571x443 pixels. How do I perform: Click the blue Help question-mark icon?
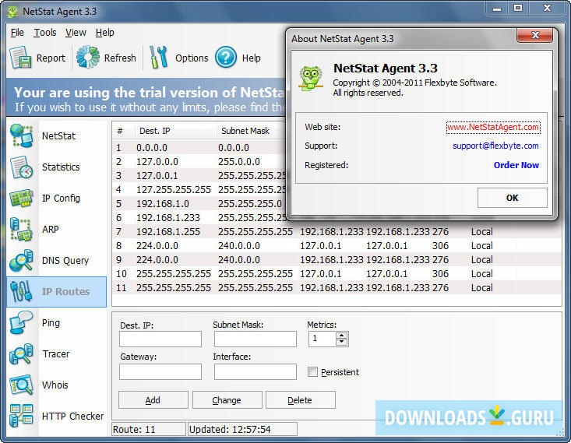[226, 57]
